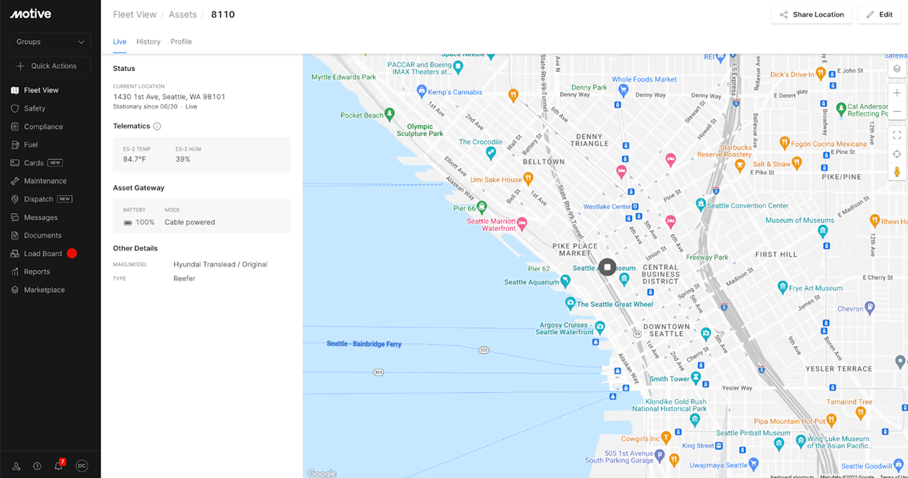Click the asset marker on the map
Viewport: 908px width, 478px height.
click(607, 267)
